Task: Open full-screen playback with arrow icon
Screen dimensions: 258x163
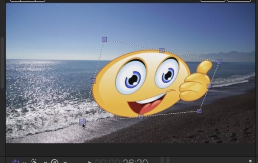Action: [250, 161]
